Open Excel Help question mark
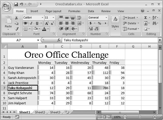Image resolution: width=163 pixels, height=120 pixels. 142,11
